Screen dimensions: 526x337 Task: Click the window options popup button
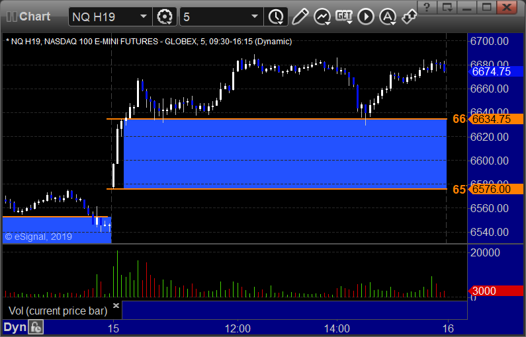447,7
